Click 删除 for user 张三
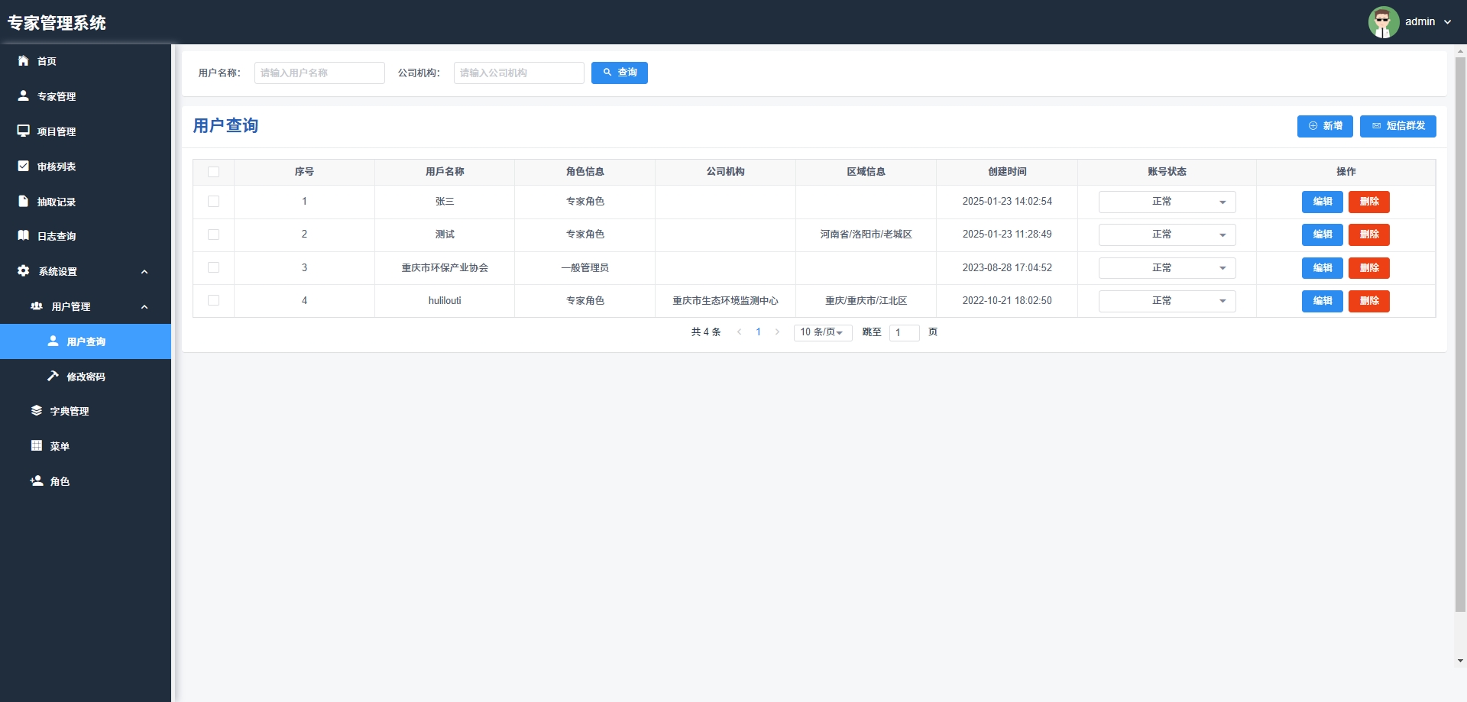The image size is (1467, 702). (1368, 202)
